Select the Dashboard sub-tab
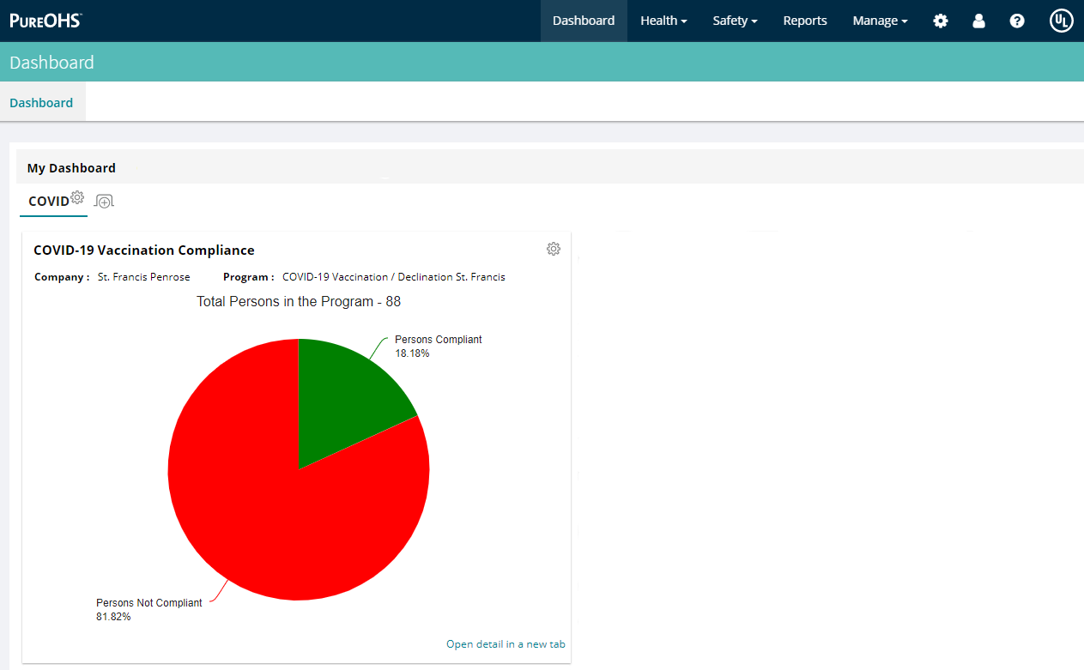 pyautogui.click(x=42, y=102)
